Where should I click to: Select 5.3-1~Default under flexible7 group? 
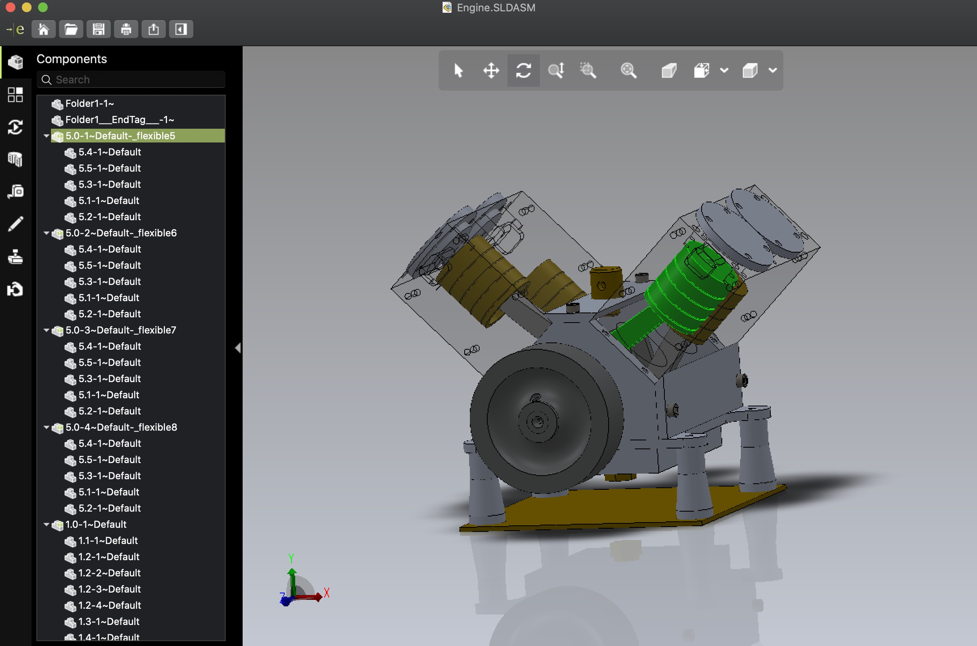(109, 378)
